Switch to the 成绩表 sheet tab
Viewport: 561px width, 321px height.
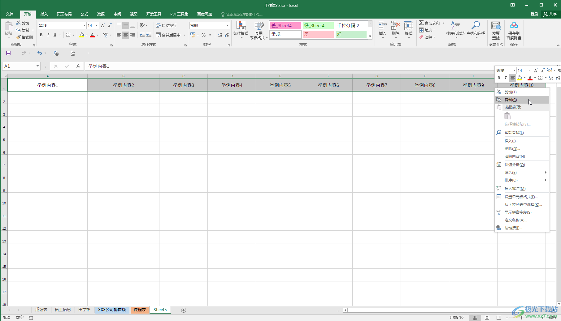point(41,310)
